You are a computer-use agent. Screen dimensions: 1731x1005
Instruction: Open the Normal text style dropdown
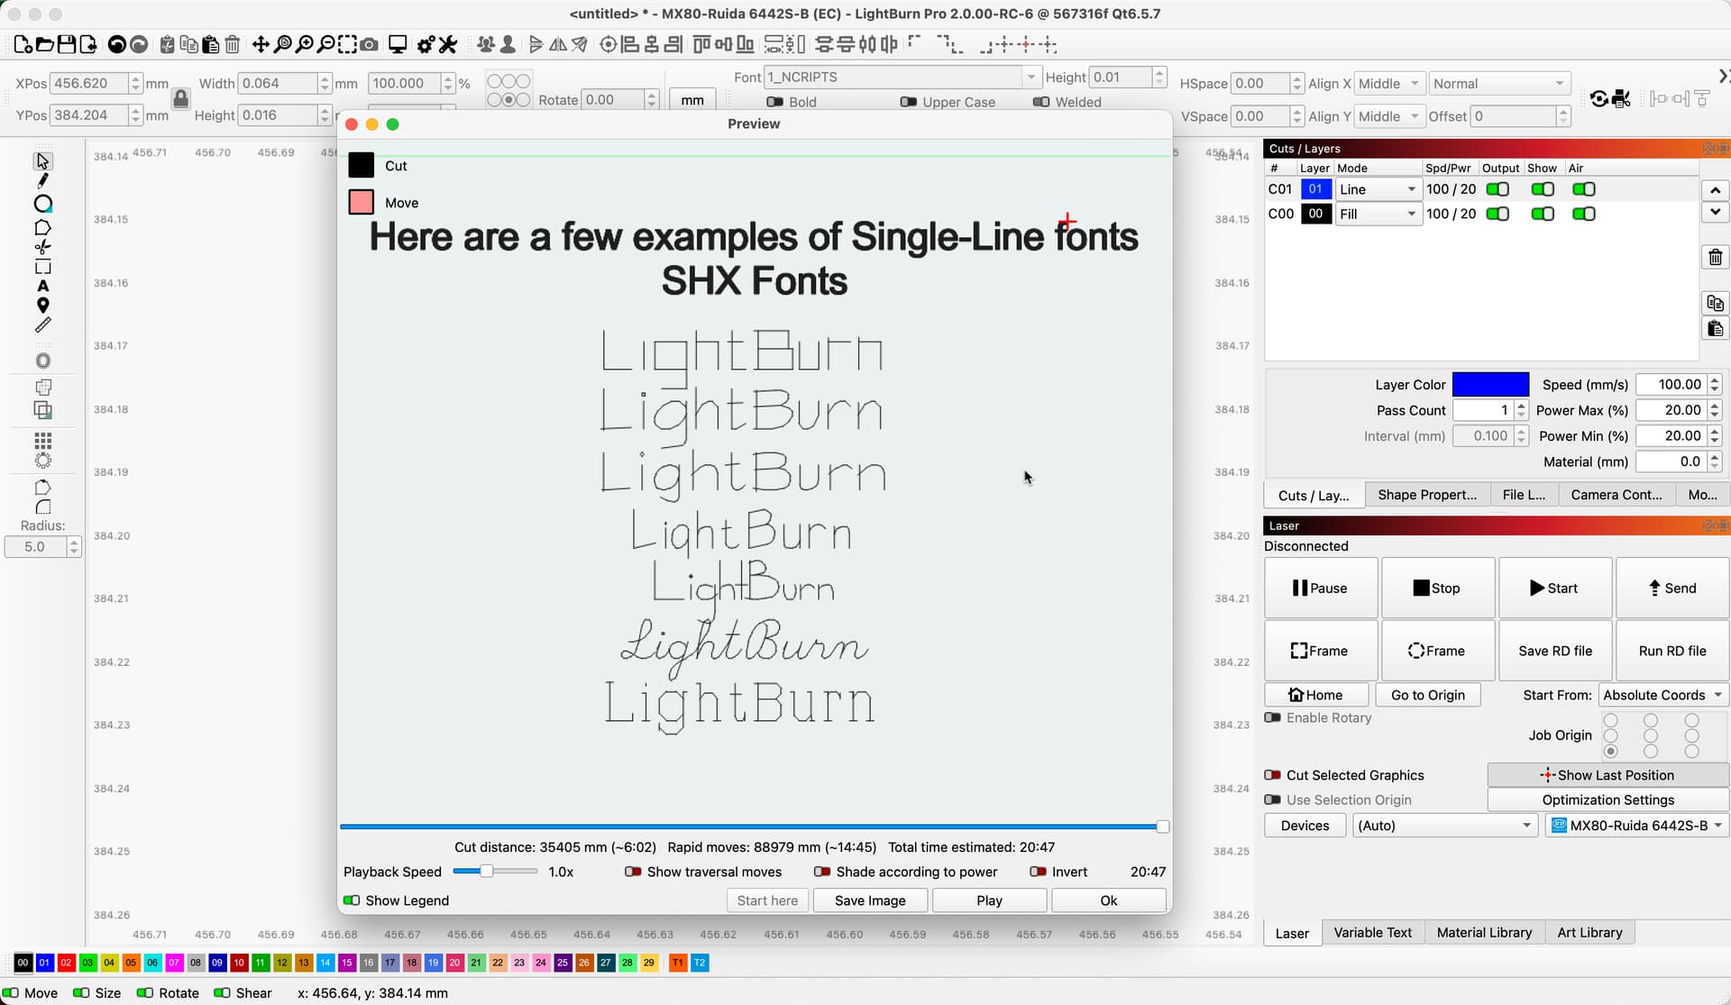pos(1498,84)
